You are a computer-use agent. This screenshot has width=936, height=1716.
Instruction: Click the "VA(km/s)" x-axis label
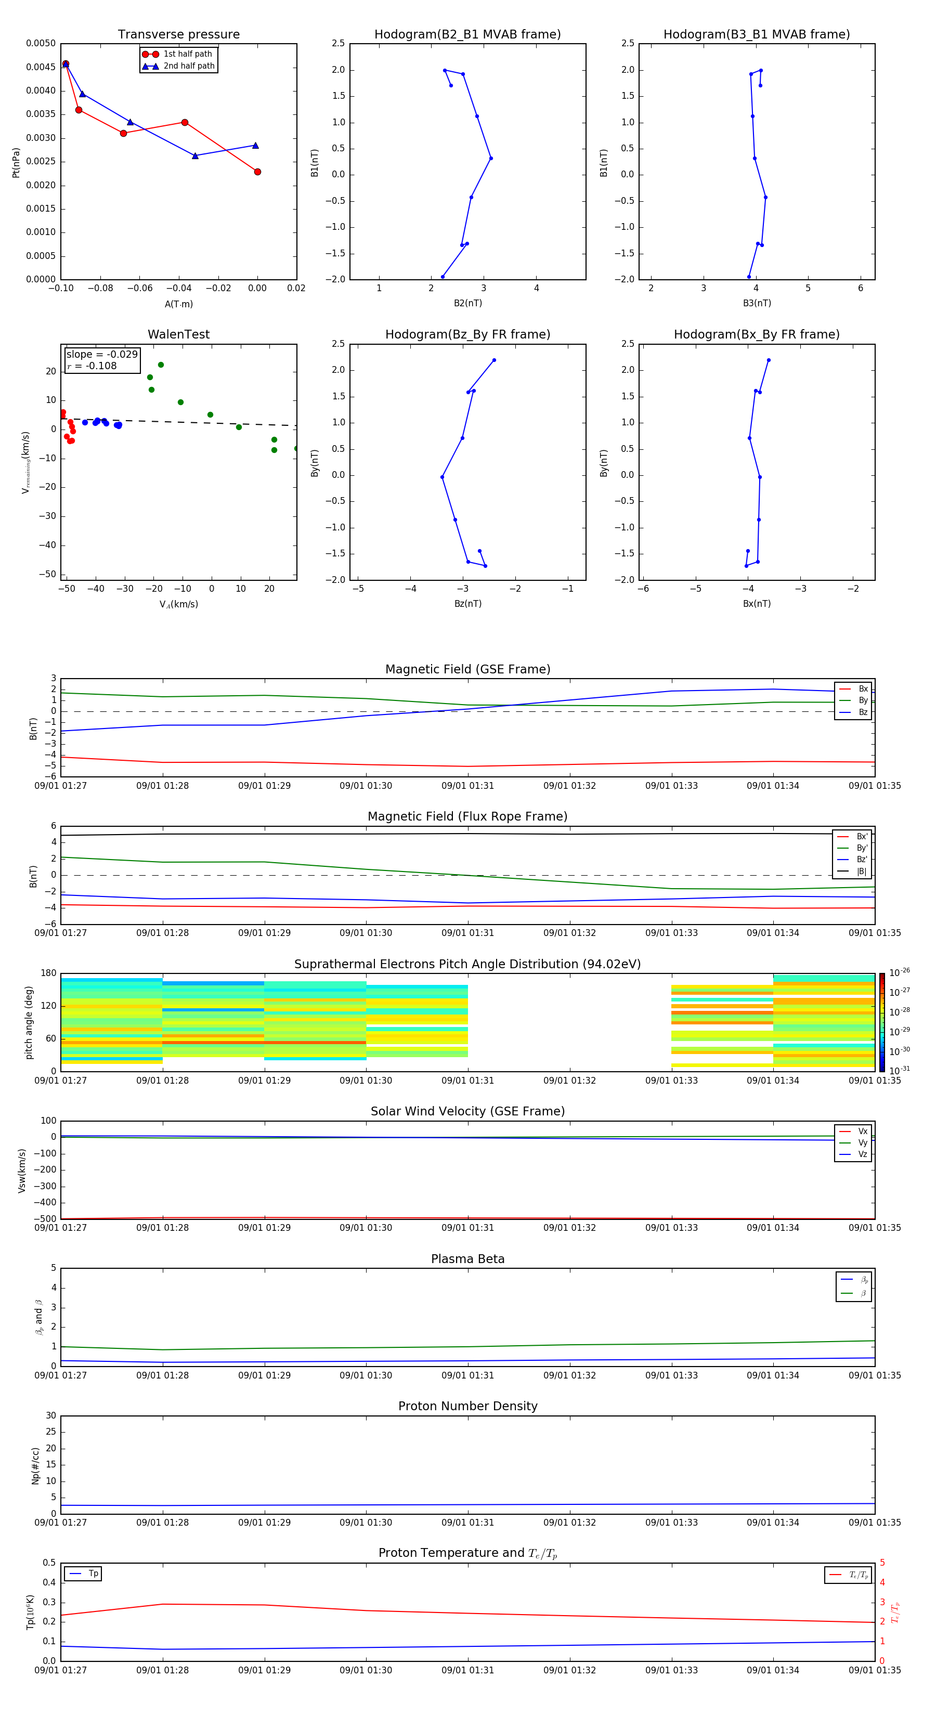pos(178,605)
